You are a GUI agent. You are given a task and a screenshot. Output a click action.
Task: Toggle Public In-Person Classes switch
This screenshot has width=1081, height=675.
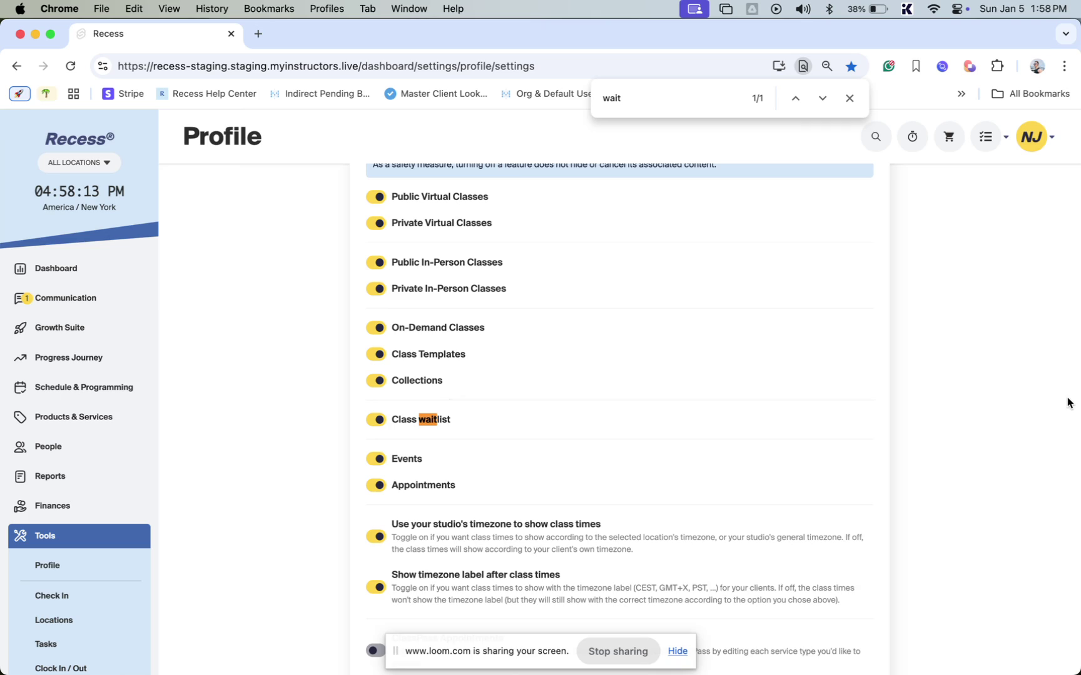(376, 262)
